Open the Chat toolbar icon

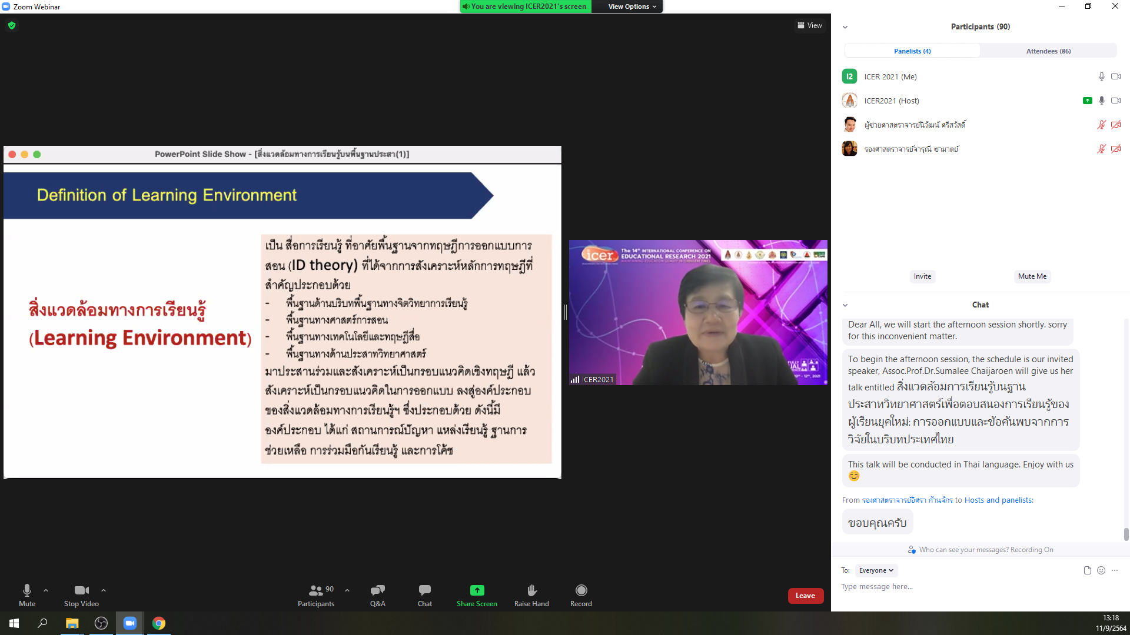point(424,590)
